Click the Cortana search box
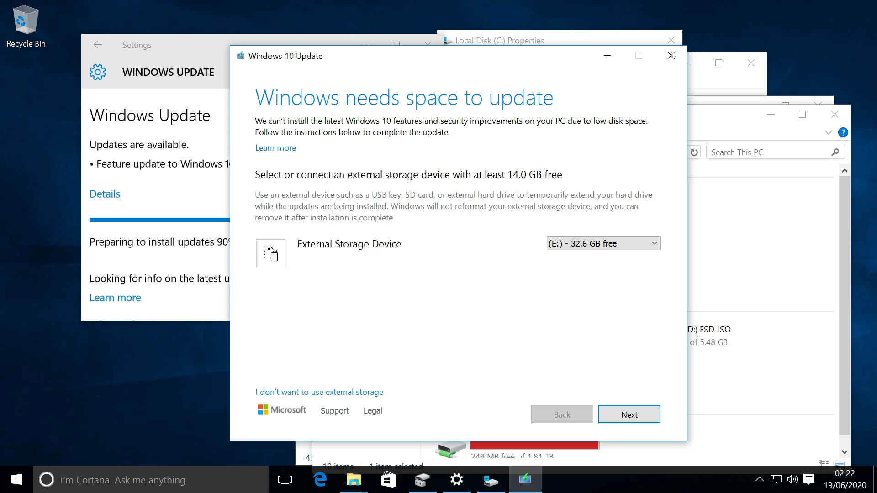This screenshot has height=493, width=877. [151, 479]
